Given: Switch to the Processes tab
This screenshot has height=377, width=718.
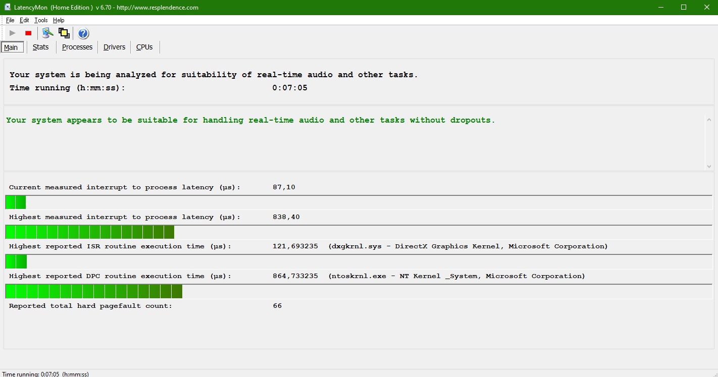Looking at the screenshot, I should pos(77,47).
